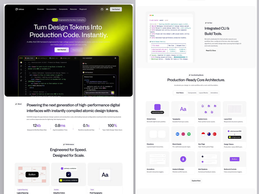Click the Voltcss logo in the header
This screenshot has height=194, width=259.
[x=20, y=9]
